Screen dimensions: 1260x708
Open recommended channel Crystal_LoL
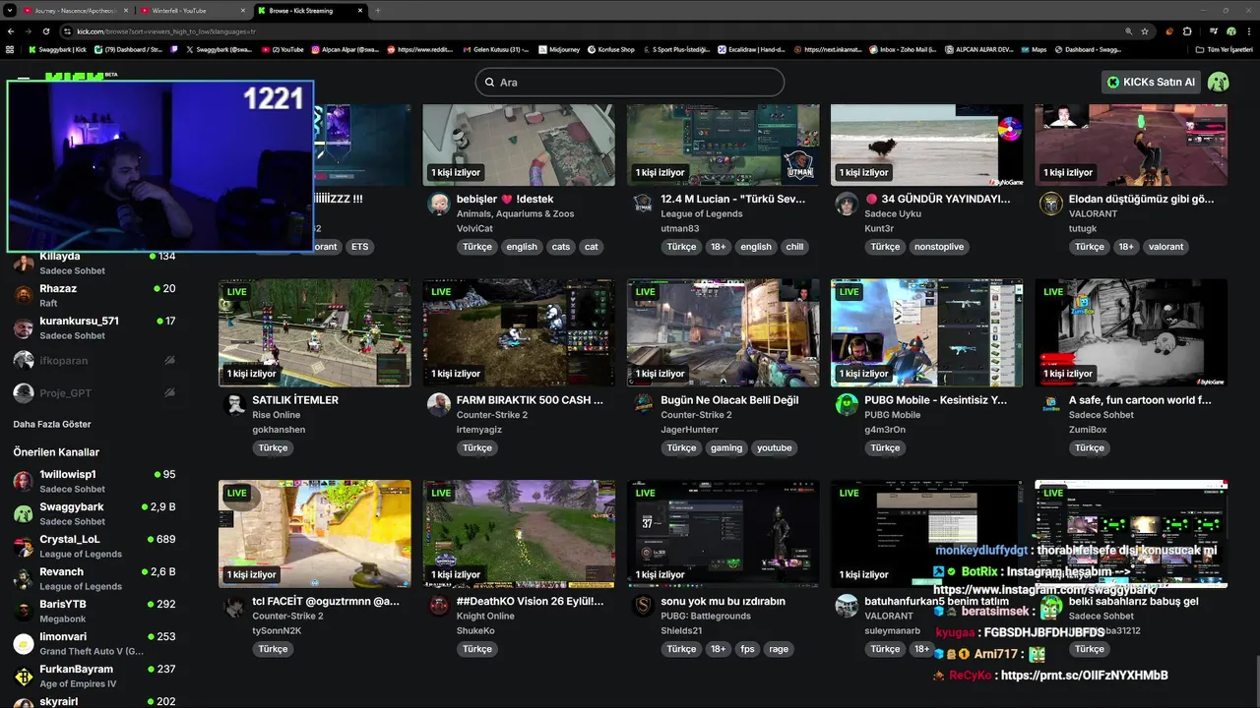94,546
